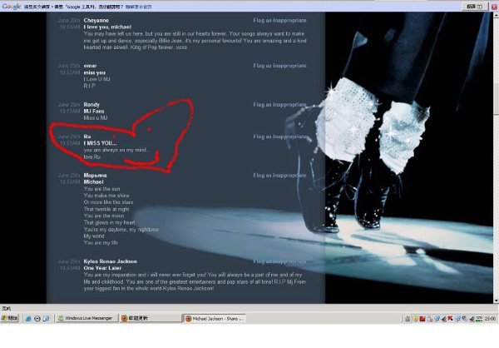
Task: Click the title 'I love you, michael'
Action: [x=107, y=27]
